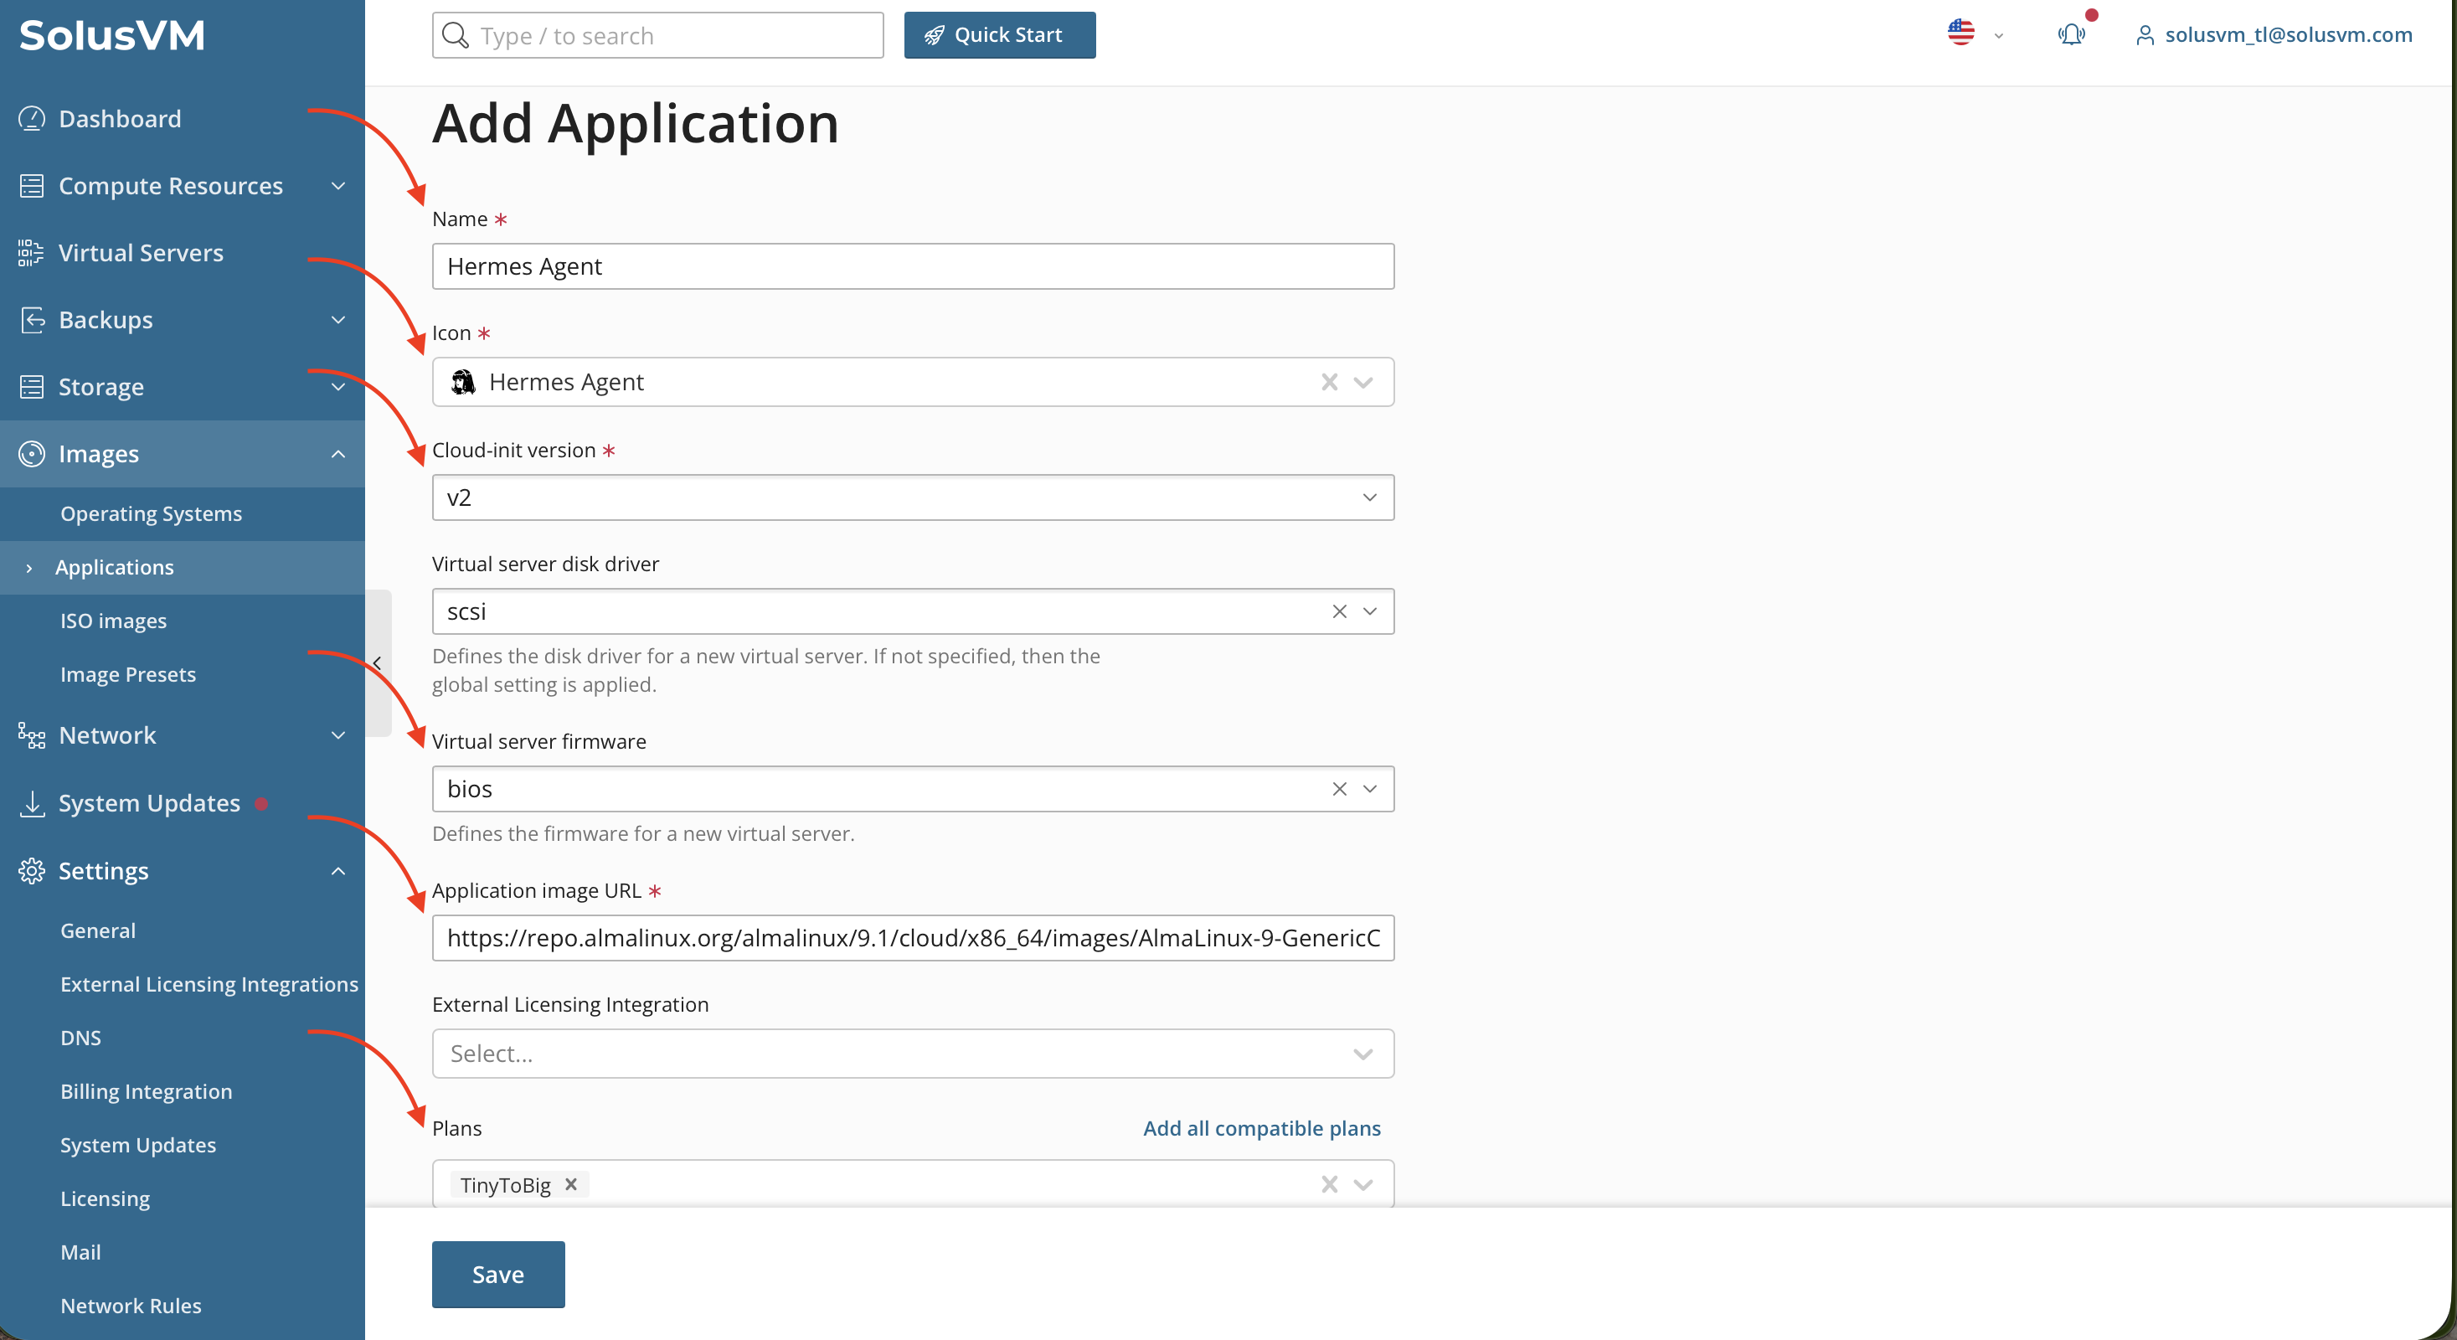This screenshot has width=2457, height=1340.
Task: Click the US flag language icon
Action: [x=1961, y=33]
